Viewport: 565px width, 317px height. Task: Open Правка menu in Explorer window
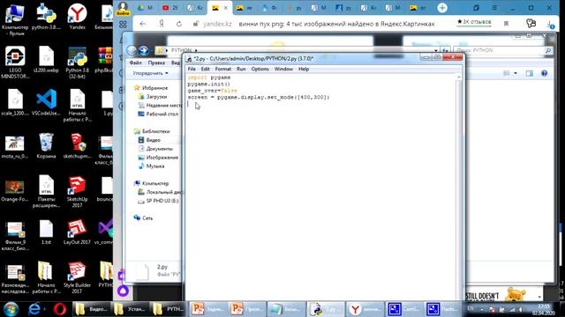coord(156,63)
